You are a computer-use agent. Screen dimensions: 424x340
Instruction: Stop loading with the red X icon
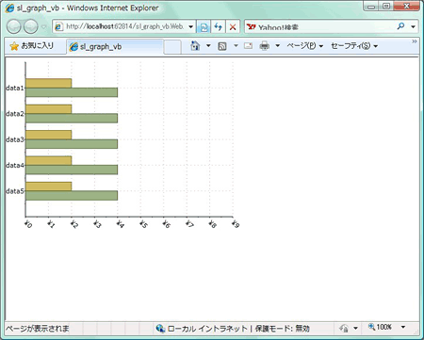pos(233,27)
